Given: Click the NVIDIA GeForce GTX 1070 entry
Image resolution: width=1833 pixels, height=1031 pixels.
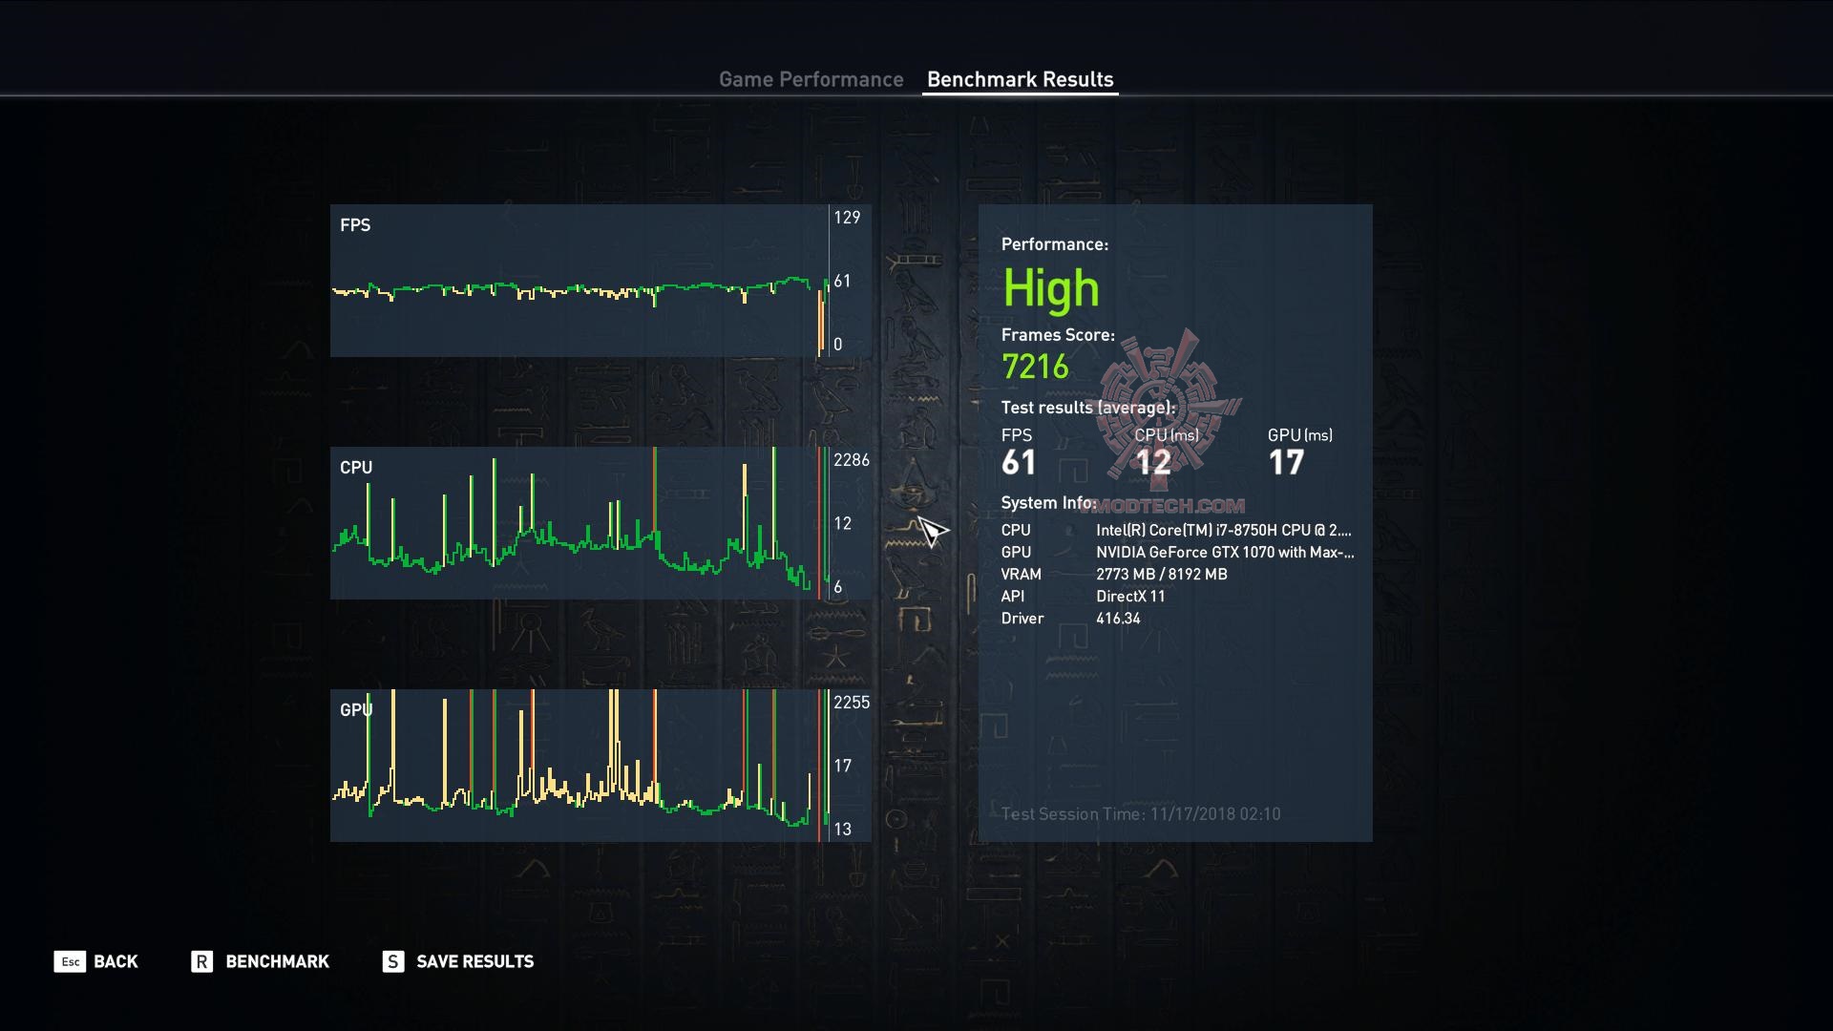Looking at the screenshot, I should point(1224,552).
